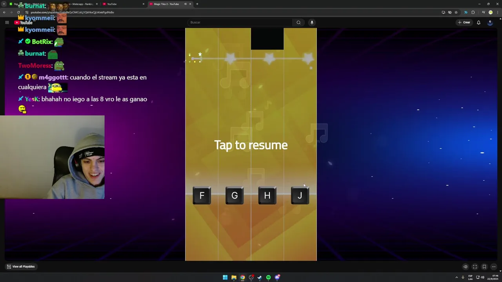This screenshot has height=282, width=502.
Task: View site information icon
Action: 27,12
